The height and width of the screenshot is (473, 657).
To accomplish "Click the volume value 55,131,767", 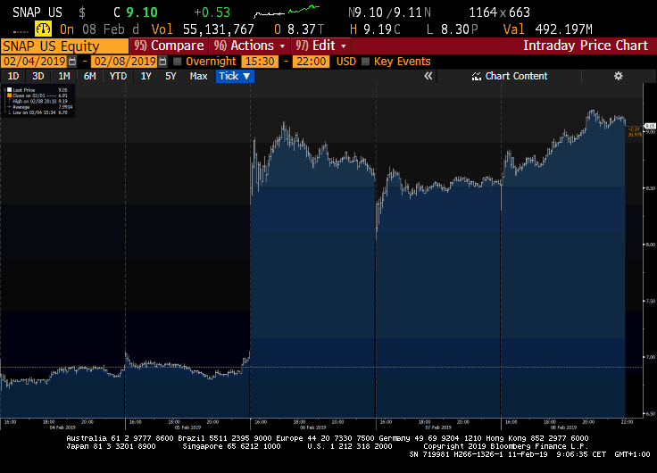I will pyautogui.click(x=219, y=29).
